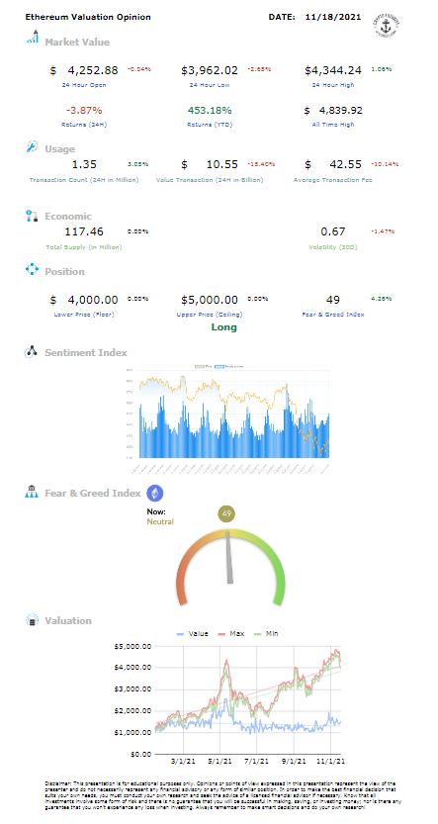Screen dimensions: 438x824
Task: Click the Position circular arrows icon
Action: tap(32, 270)
